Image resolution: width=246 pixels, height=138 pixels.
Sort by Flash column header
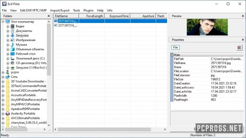(x=161, y=16)
